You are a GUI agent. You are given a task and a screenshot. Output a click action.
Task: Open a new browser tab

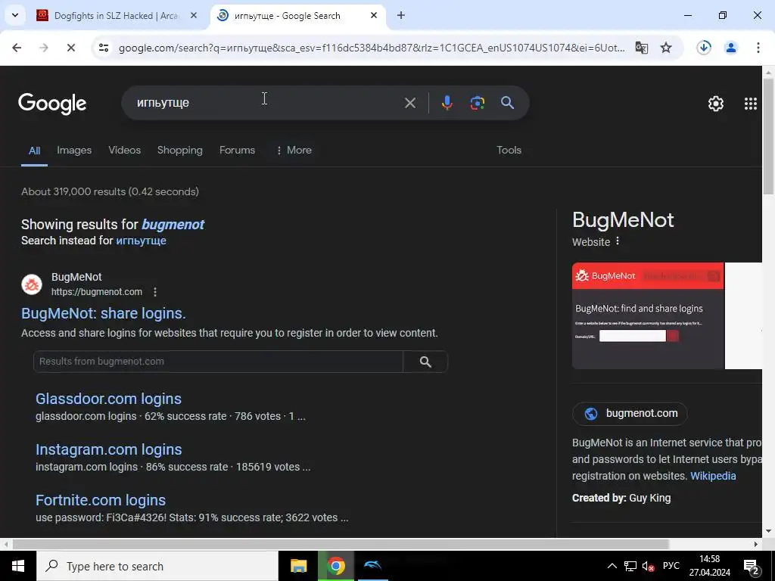[401, 16]
